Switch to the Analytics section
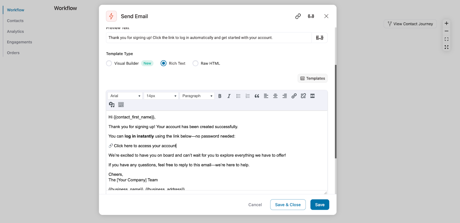Image resolution: width=460 pixels, height=223 pixels. tap(15, 31)
